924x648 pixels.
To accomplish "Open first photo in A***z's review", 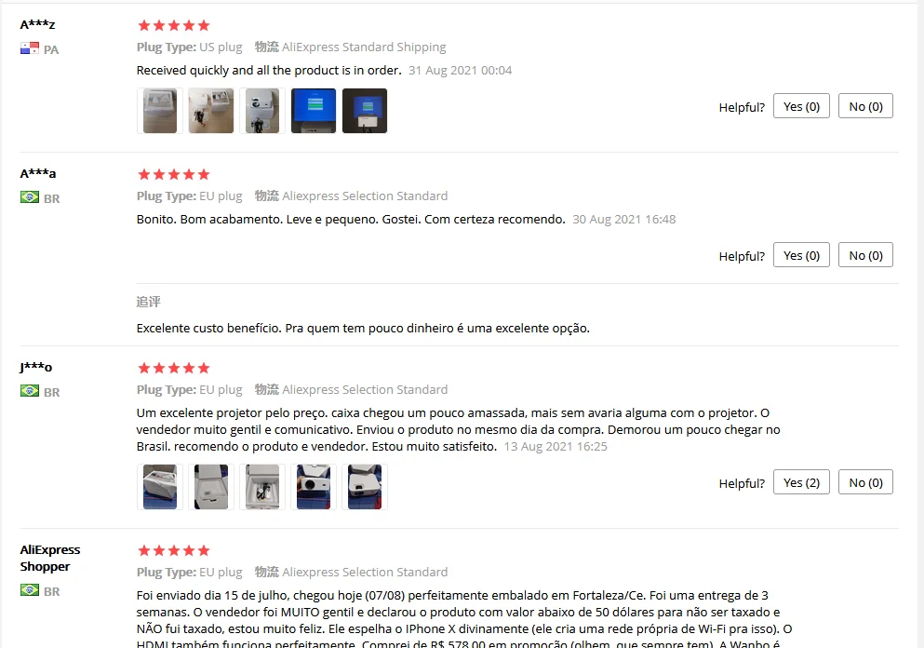I will [160, 111].
